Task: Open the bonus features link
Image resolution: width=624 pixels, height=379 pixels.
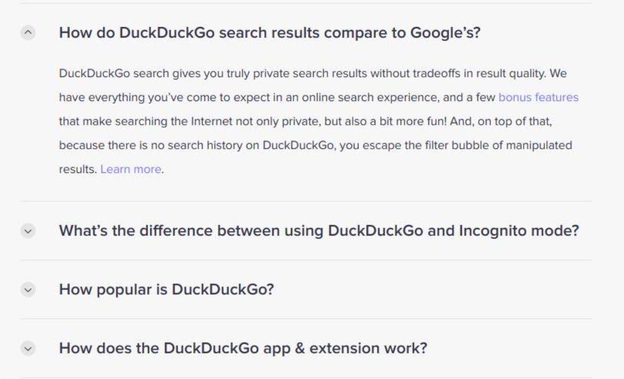Action: coord(538,98)
